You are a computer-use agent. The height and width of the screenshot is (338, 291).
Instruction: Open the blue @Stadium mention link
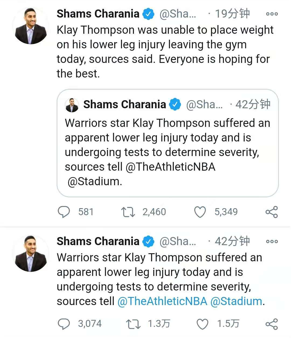(x=236, y=301)
